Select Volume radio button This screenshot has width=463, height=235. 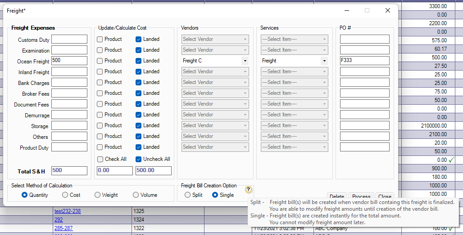(x=136, y=195)
